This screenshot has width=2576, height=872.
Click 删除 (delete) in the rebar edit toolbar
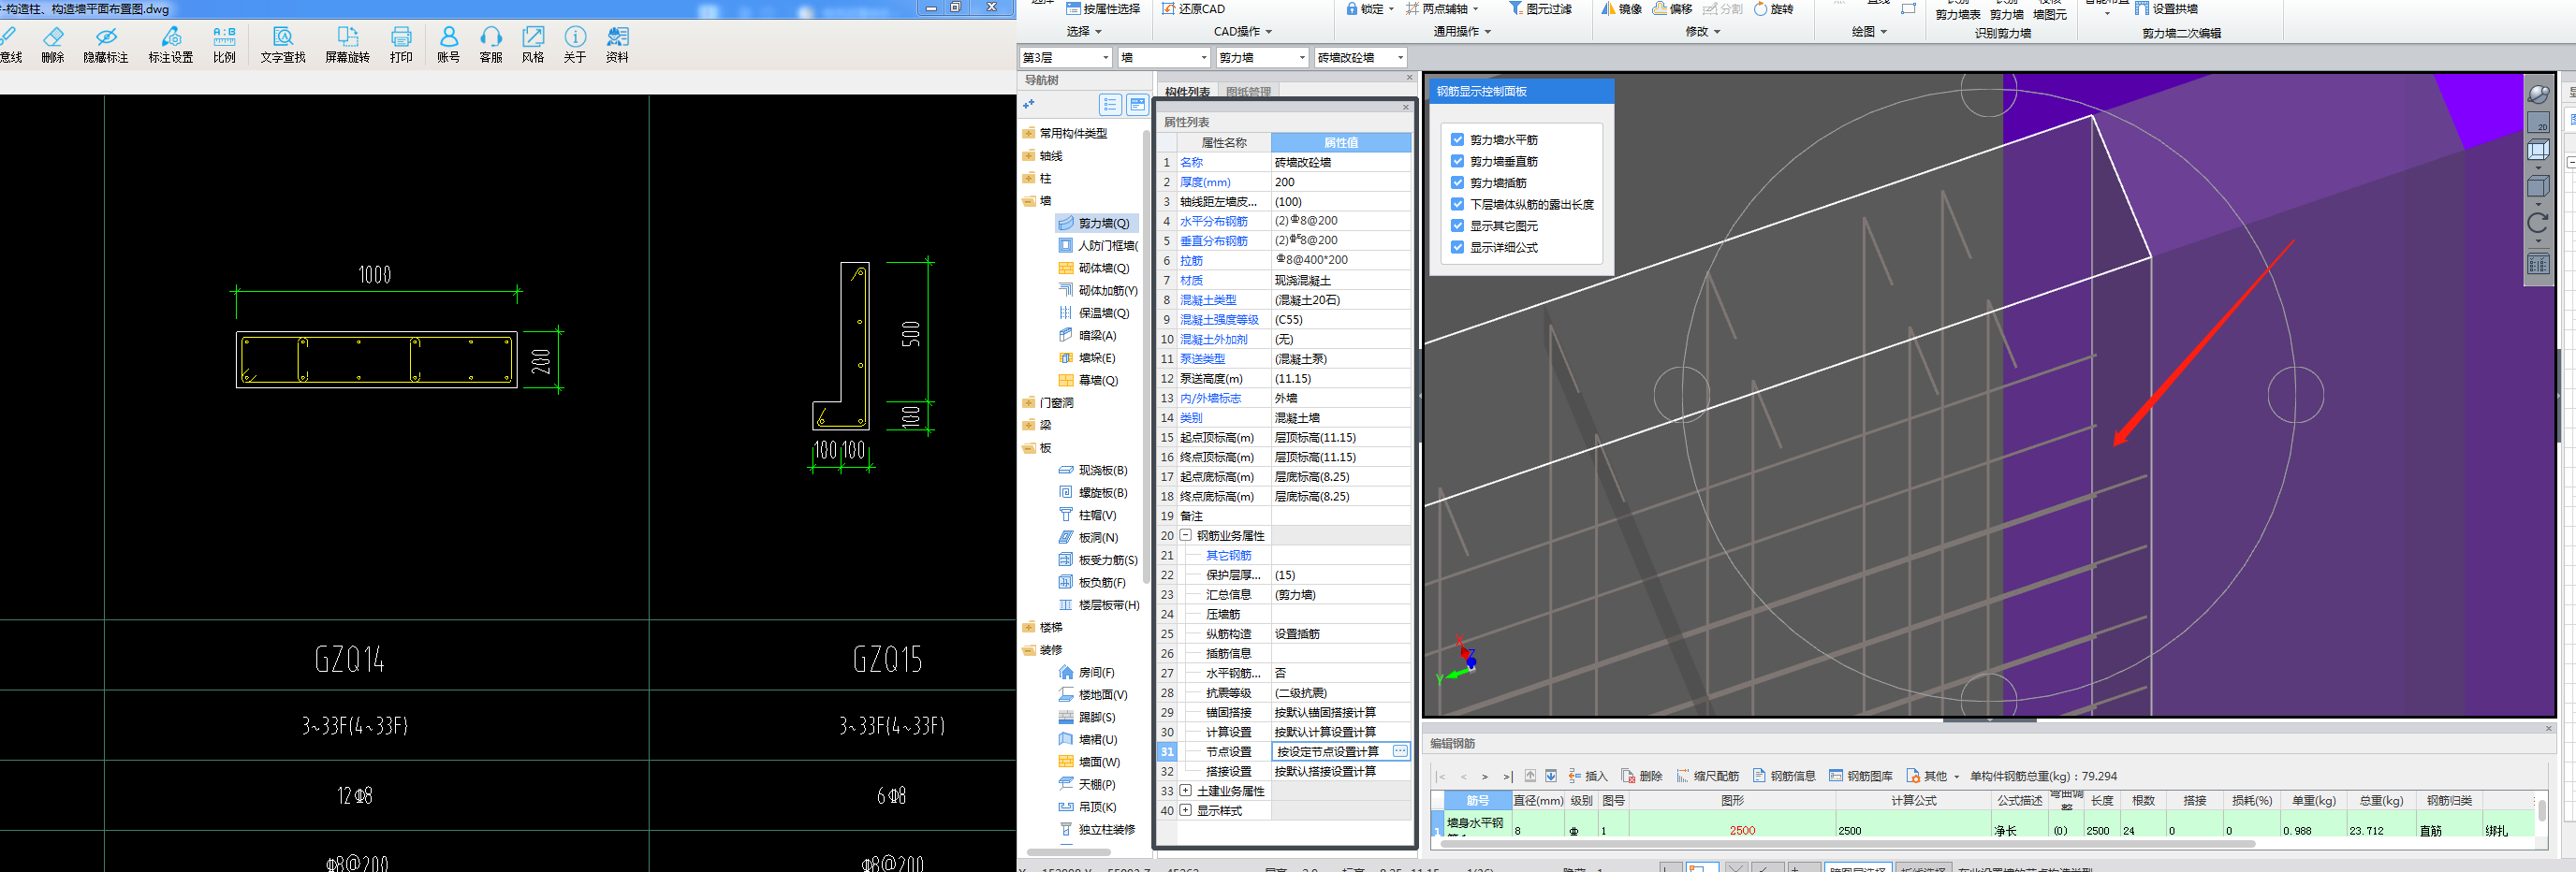click(1642, 776)
